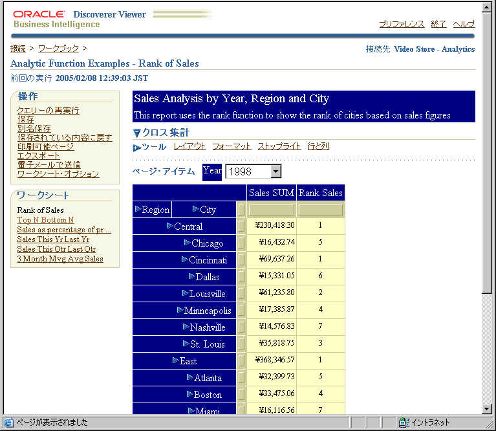Screen dimensions: 496x431
Task: Click the Year page item label
Action: 212,171
